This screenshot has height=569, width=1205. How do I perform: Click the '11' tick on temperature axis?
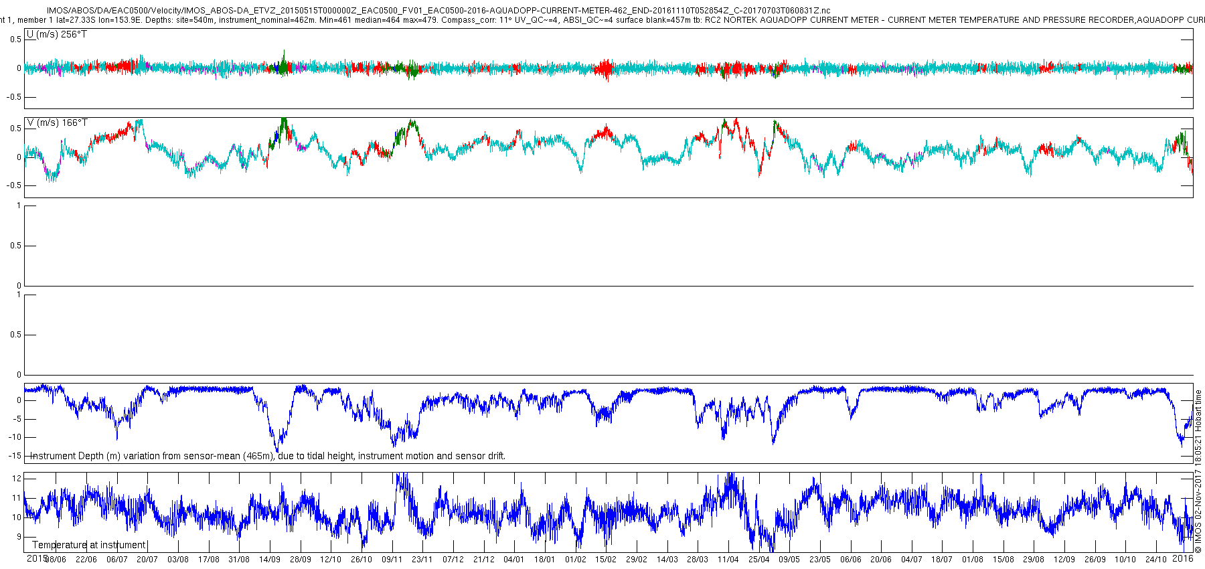[x=17, y=498]
